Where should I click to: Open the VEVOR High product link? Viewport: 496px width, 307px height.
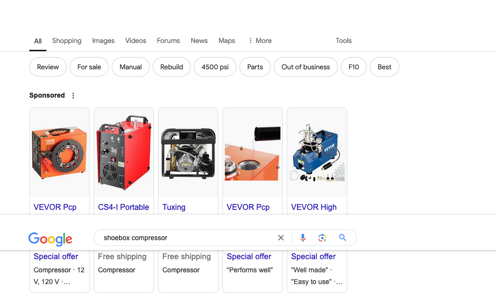[x=314, y=207]
